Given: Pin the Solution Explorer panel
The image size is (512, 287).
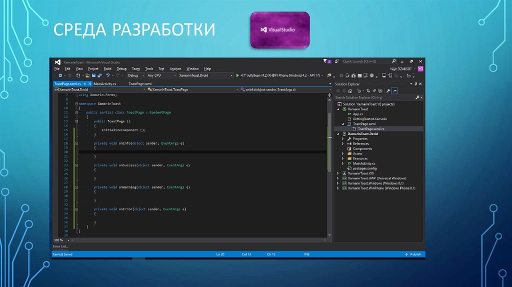Looking at the screenshot, I should (415, 84).
